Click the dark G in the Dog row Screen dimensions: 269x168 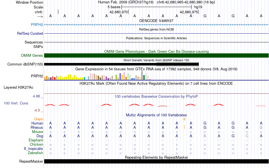click(x=233, y=136)
